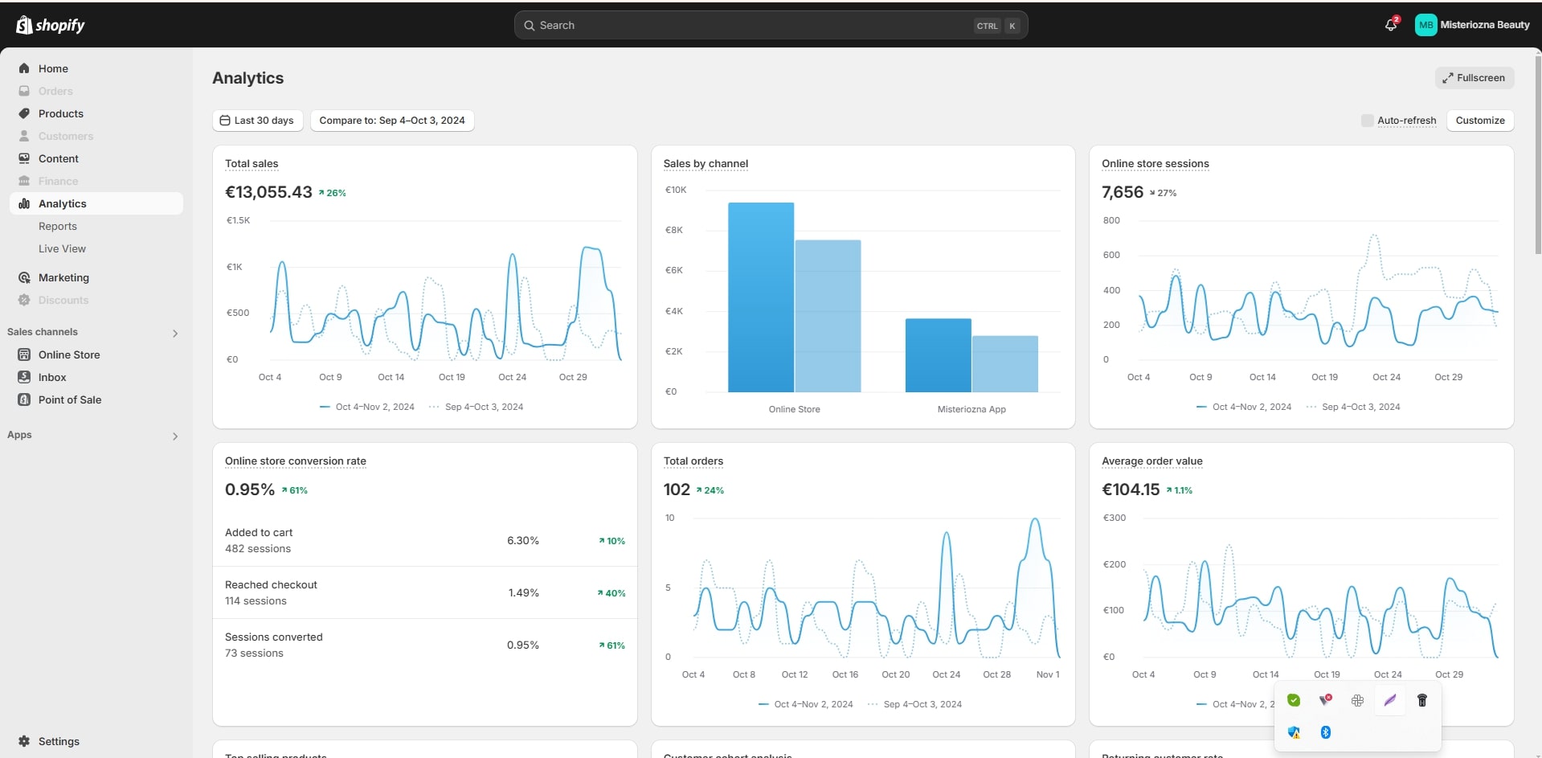Click the Fullscreen button
The width and height of the screenshot is (1542, 758).
point(1474,78)
